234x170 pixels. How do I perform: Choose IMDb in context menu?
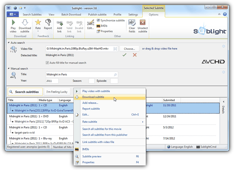110,149
